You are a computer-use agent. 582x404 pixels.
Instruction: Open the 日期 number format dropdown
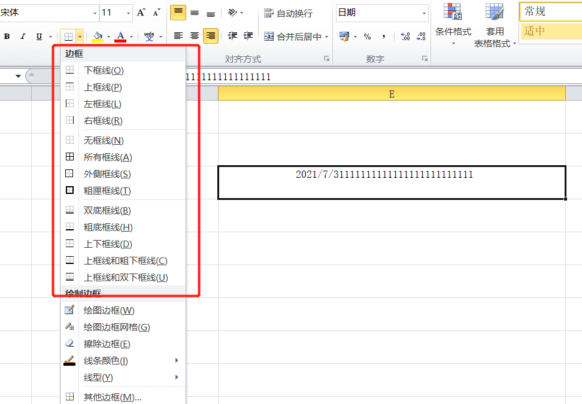pos(424,13)
